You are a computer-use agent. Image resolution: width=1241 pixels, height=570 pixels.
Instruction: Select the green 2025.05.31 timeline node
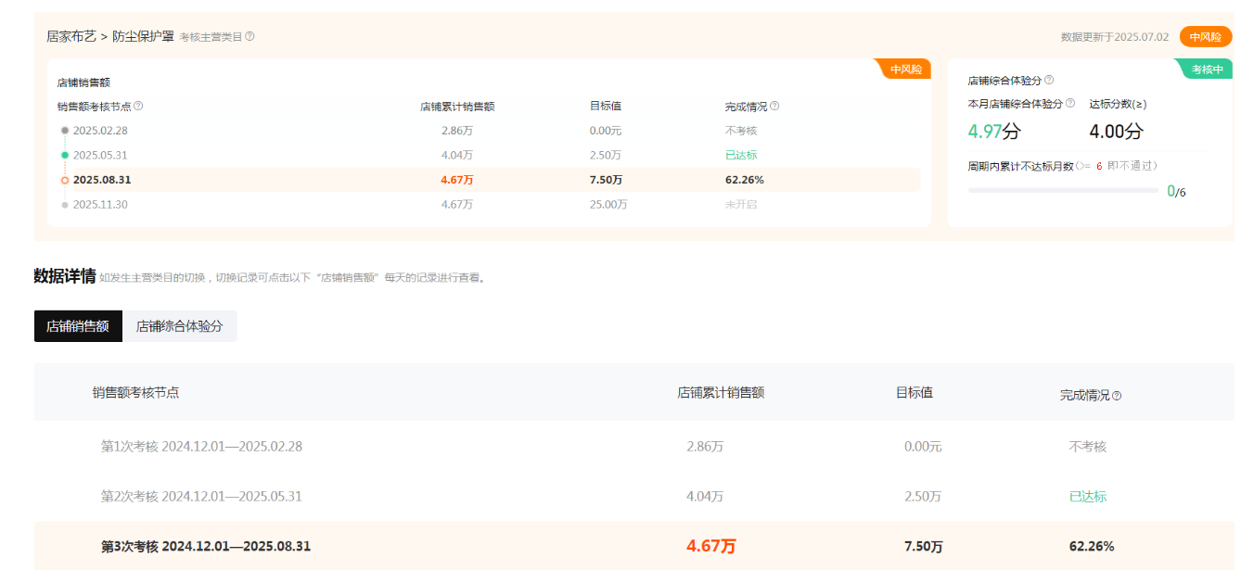click(65, 155)
